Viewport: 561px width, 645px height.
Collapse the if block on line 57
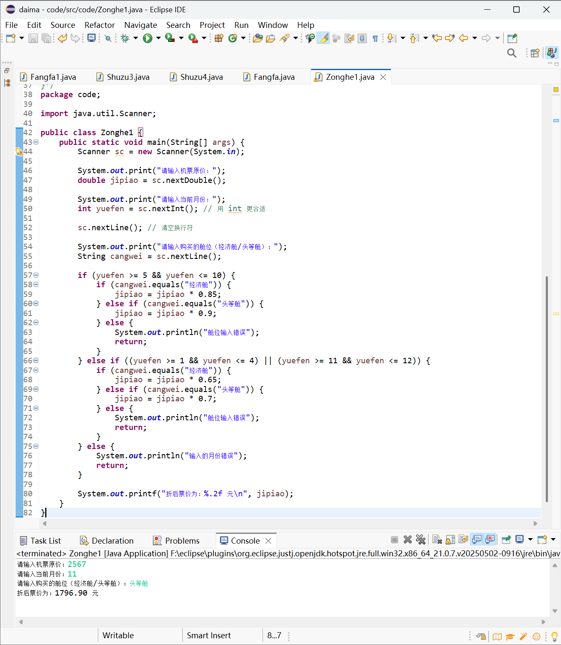(x=36, y=275)
